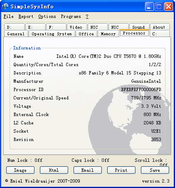This screenshot has width=175, height=188.
Task: Open the File menu
Action: click(9, 16)
